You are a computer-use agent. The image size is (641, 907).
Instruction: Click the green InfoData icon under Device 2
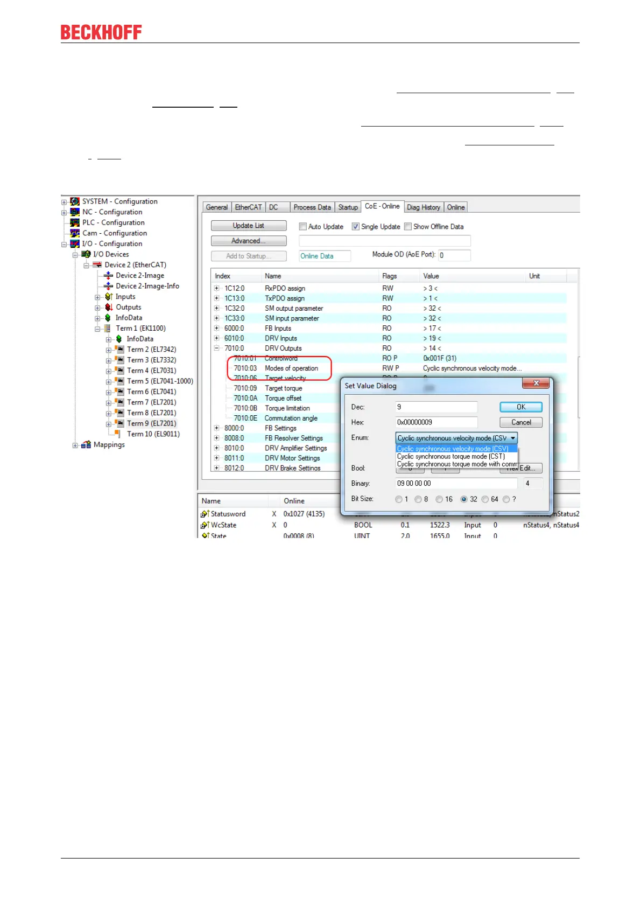point(108,318)
